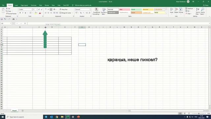Click the Share button

[206, 5]
